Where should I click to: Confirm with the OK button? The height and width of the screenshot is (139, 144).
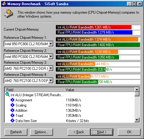pyautogui.click(x=129, y=132)
